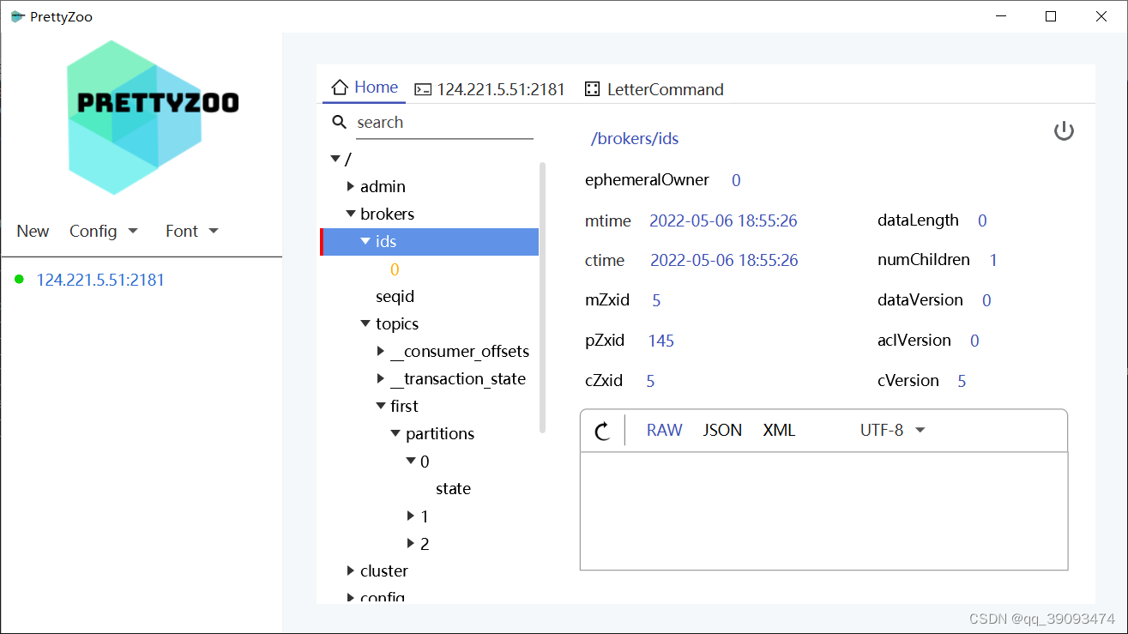Screen dimensions: 1128x634
Task: Collapse the ids node arrow
Action: point(365,241)
